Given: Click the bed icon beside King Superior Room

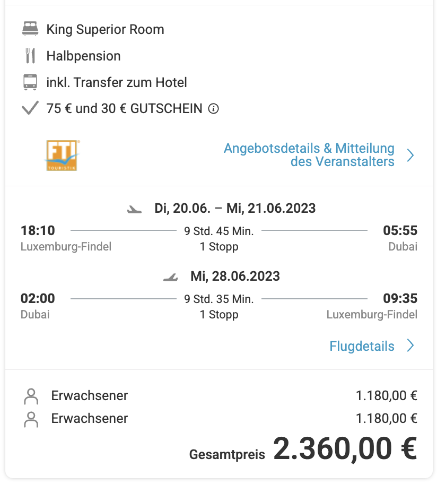Looking at the screenshot, I should coord(30,29).
